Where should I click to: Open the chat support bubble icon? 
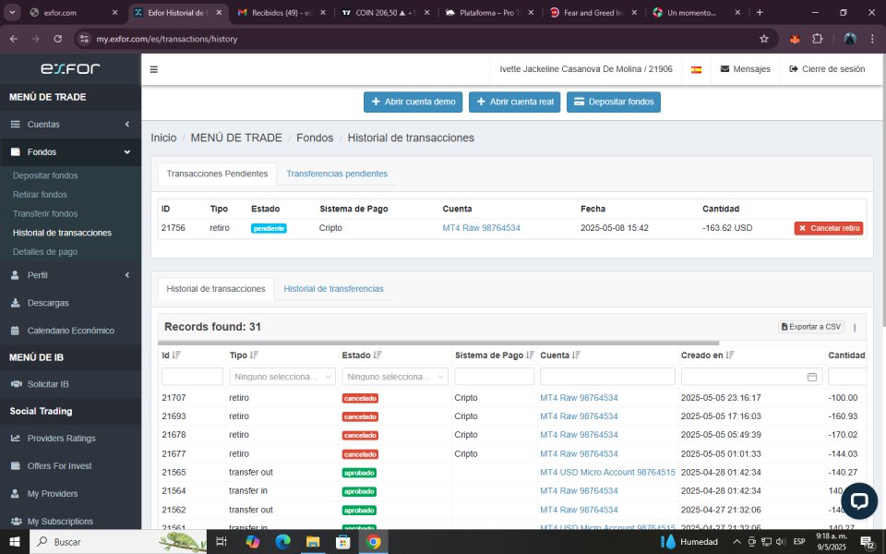pyautogui.click(x=858, y=500)
